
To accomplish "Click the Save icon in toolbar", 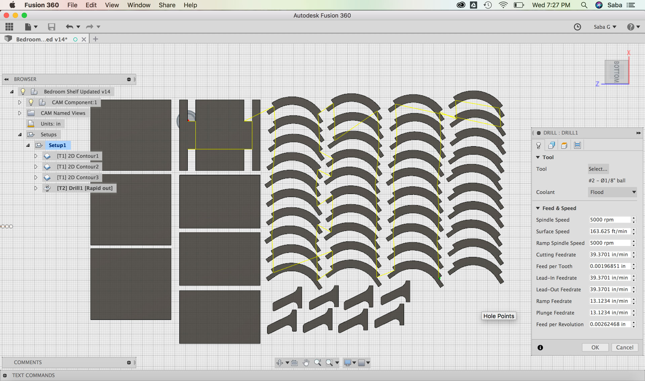I will [x=51, y=27].
